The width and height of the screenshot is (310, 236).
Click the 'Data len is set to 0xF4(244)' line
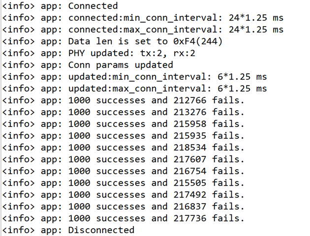pos(113,41)
